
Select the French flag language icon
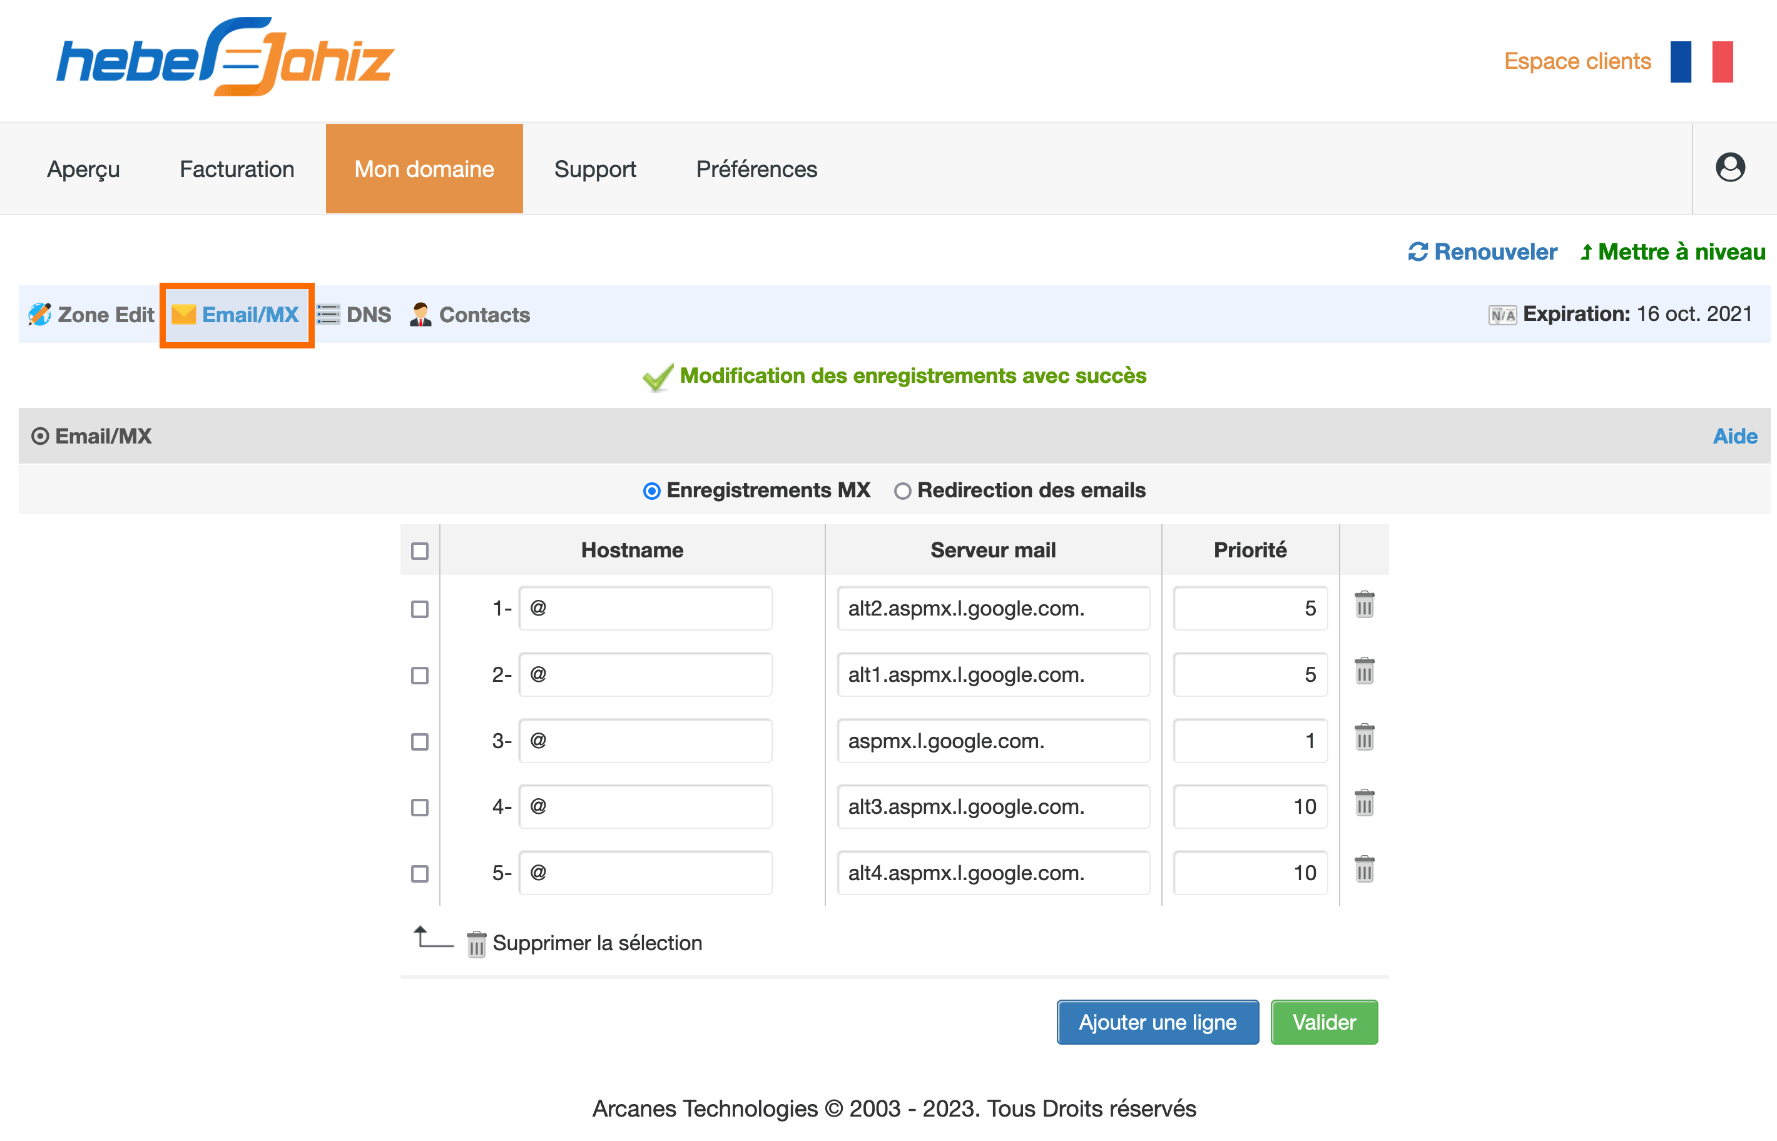[x=1701, y=61]
